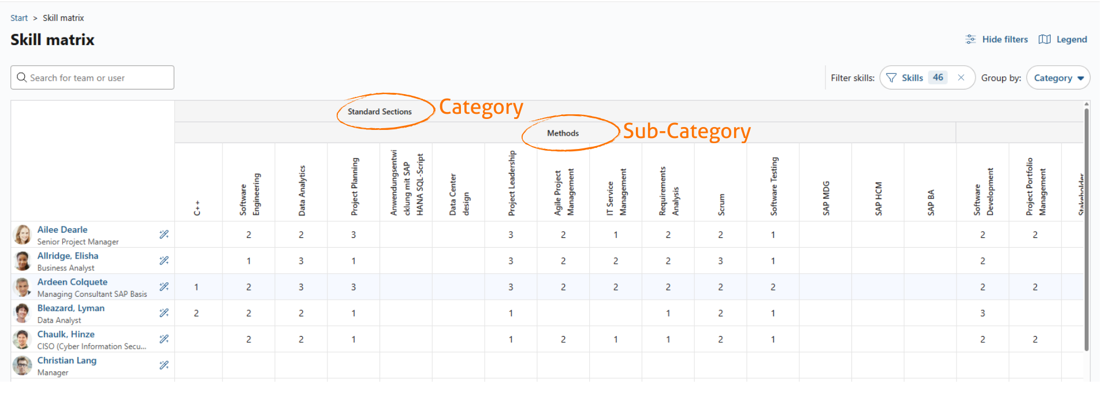Click the edit wand icon for Christian Lang
This screenshot has height=399, width=1109.
click(x=164, y=366)
